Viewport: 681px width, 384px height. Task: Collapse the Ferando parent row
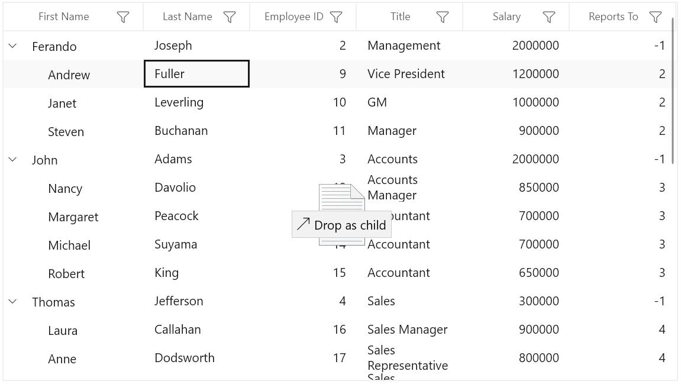[x=12, y=46]
